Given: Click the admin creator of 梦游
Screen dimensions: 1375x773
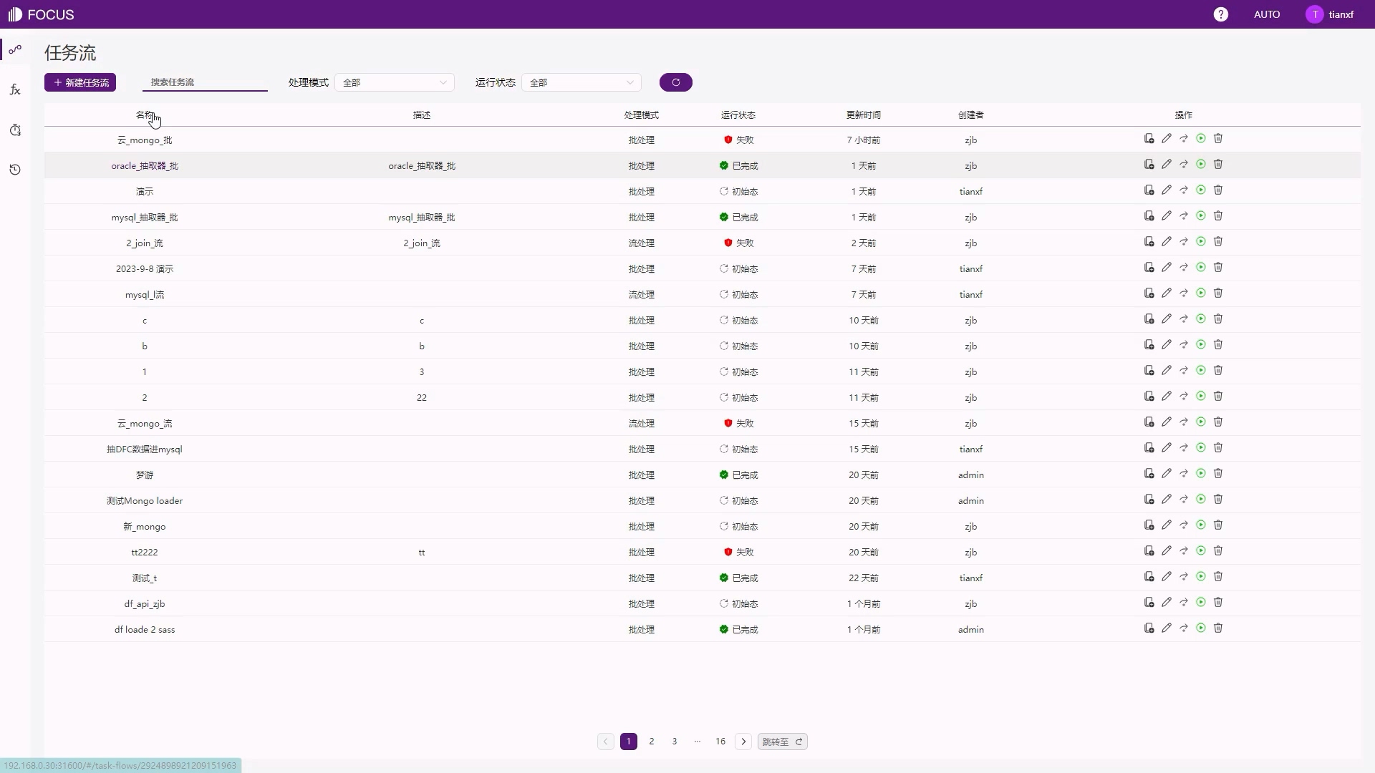Looking at the screenshot, I should (971, 475).
